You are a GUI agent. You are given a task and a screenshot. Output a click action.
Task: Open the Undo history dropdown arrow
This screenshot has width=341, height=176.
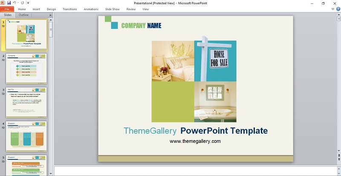tap(18, 3)
